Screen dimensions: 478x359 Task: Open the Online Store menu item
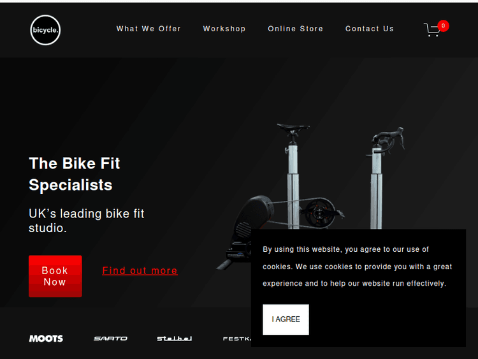[x=295, y=29]
